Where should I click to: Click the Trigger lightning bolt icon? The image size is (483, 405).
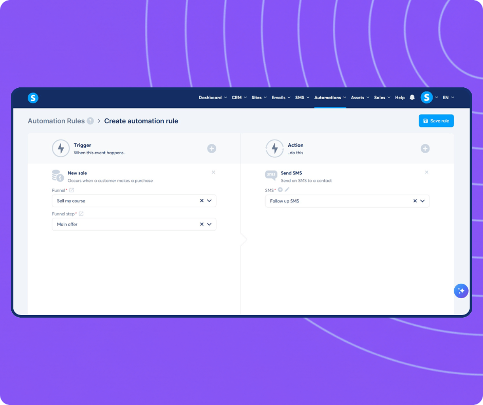(x=61, y=148)
